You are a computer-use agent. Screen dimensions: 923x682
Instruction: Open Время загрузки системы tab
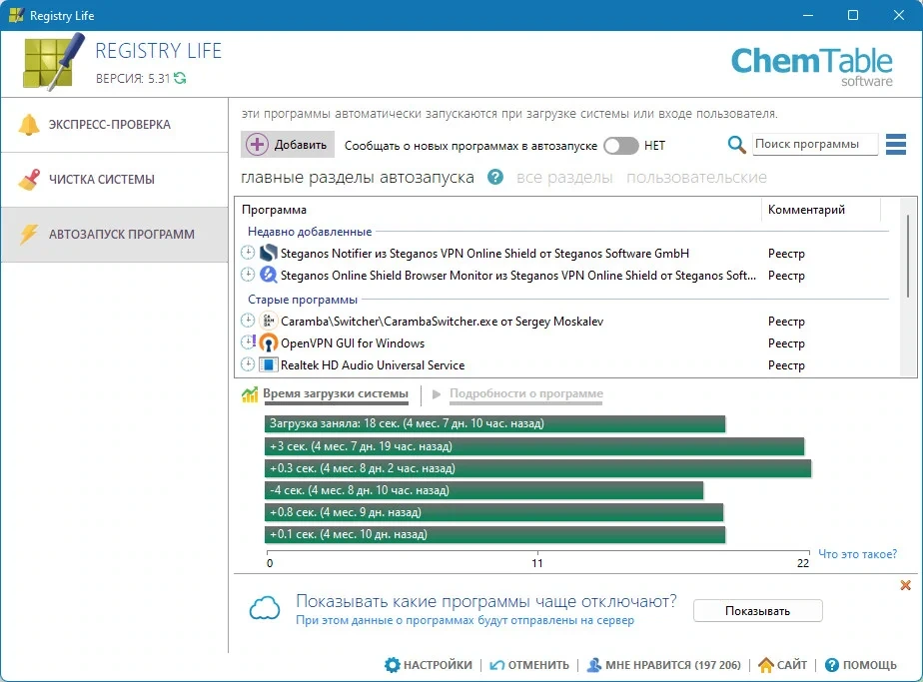335,393
